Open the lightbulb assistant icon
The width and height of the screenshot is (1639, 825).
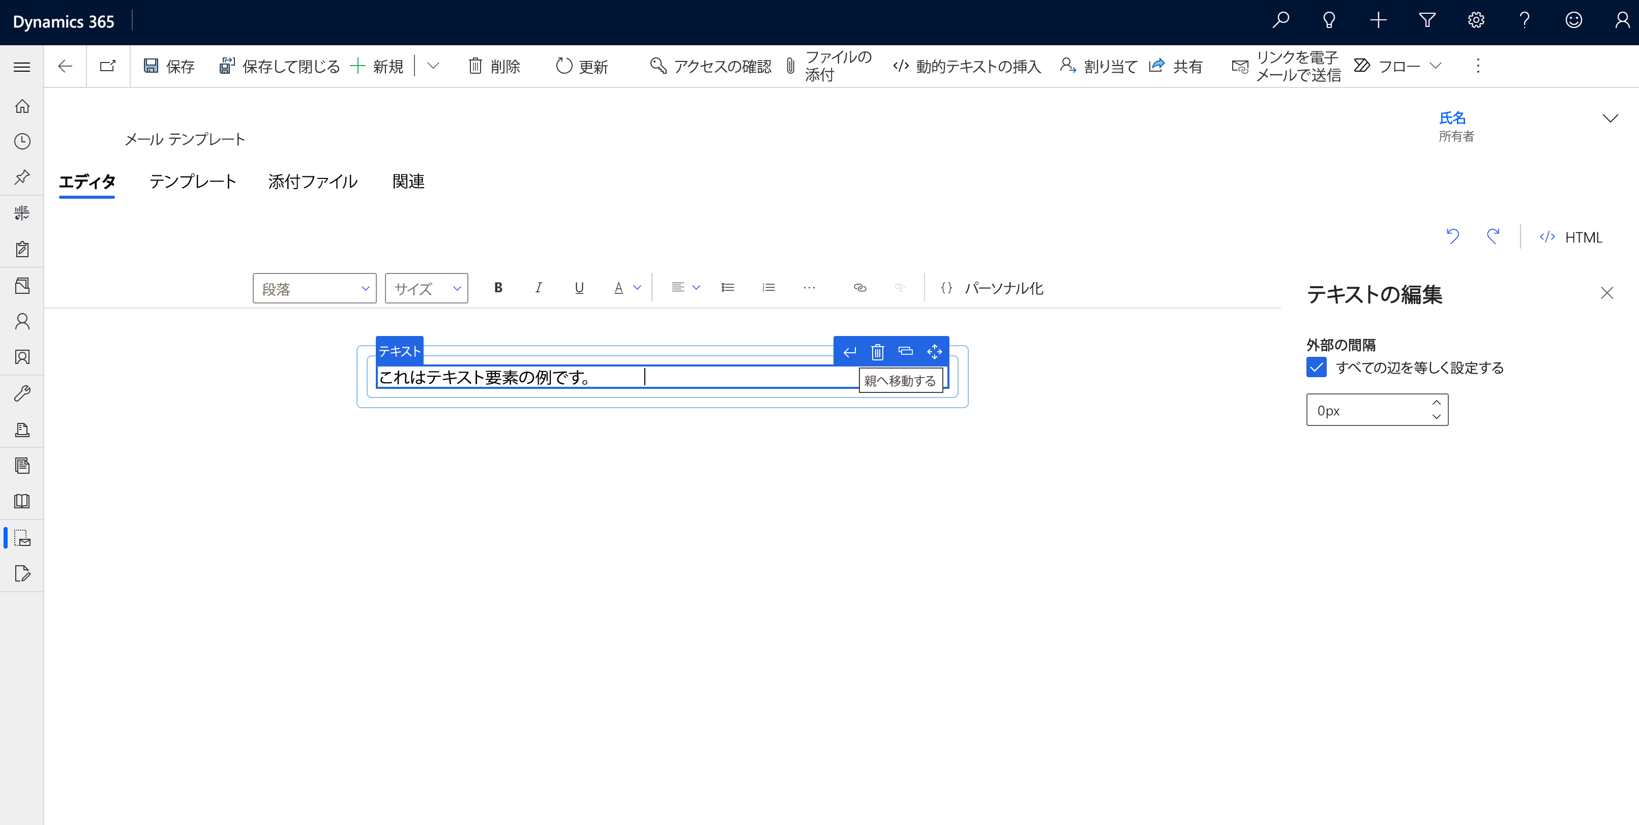(x=1329, y=20)
